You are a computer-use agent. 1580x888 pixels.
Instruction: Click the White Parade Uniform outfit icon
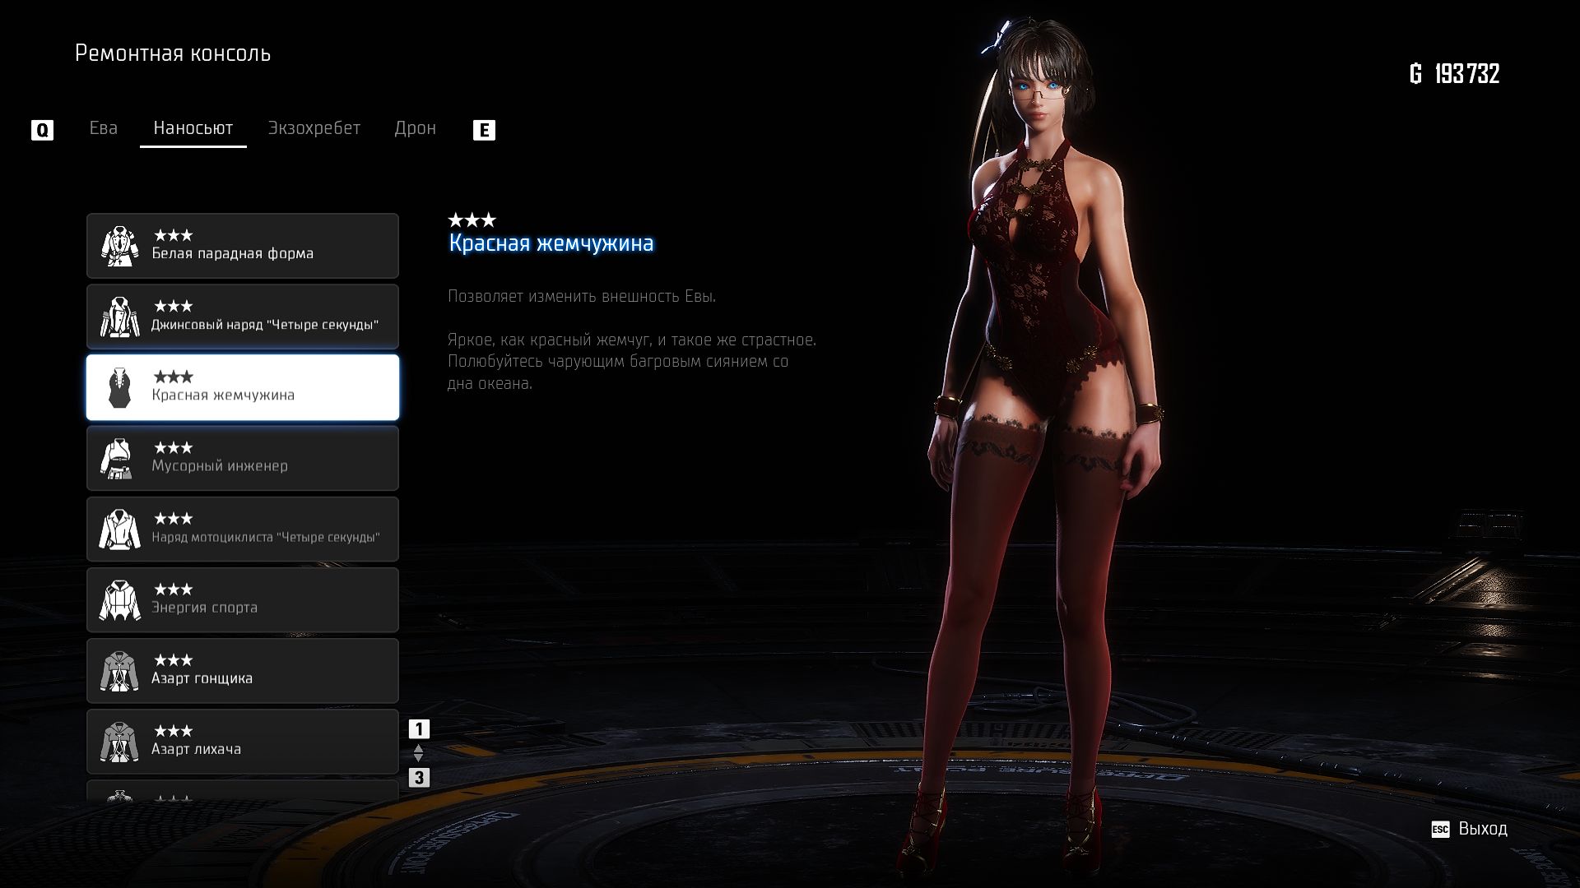coord(120,245)
